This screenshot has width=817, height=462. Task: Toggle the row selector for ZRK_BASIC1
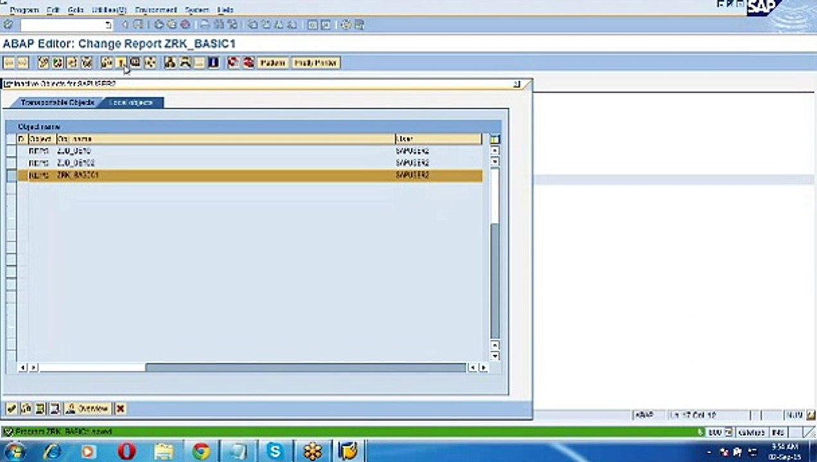pos(12,175)
